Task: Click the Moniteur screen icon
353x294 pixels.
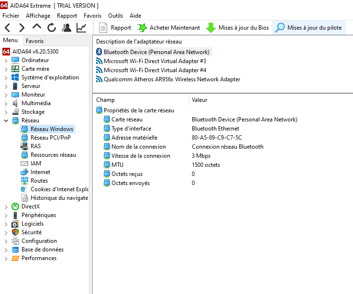Action: click(x=15, y=95)
